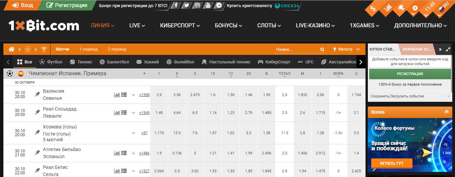This screenshot has height=177, width=455.
Task: Open statistics chart for Атлетик Бильбао – Эспаньол
Action: (x=117, y=153)
